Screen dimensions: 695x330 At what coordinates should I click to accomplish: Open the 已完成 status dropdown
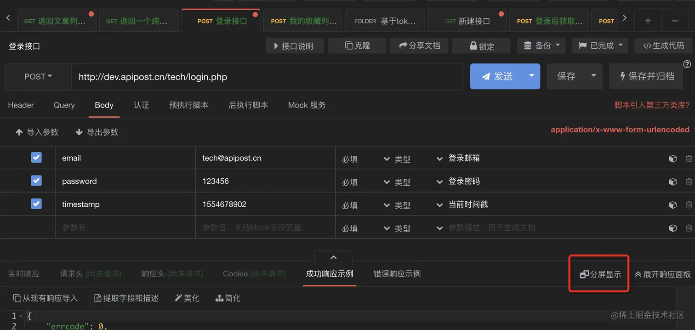[600, 46]
